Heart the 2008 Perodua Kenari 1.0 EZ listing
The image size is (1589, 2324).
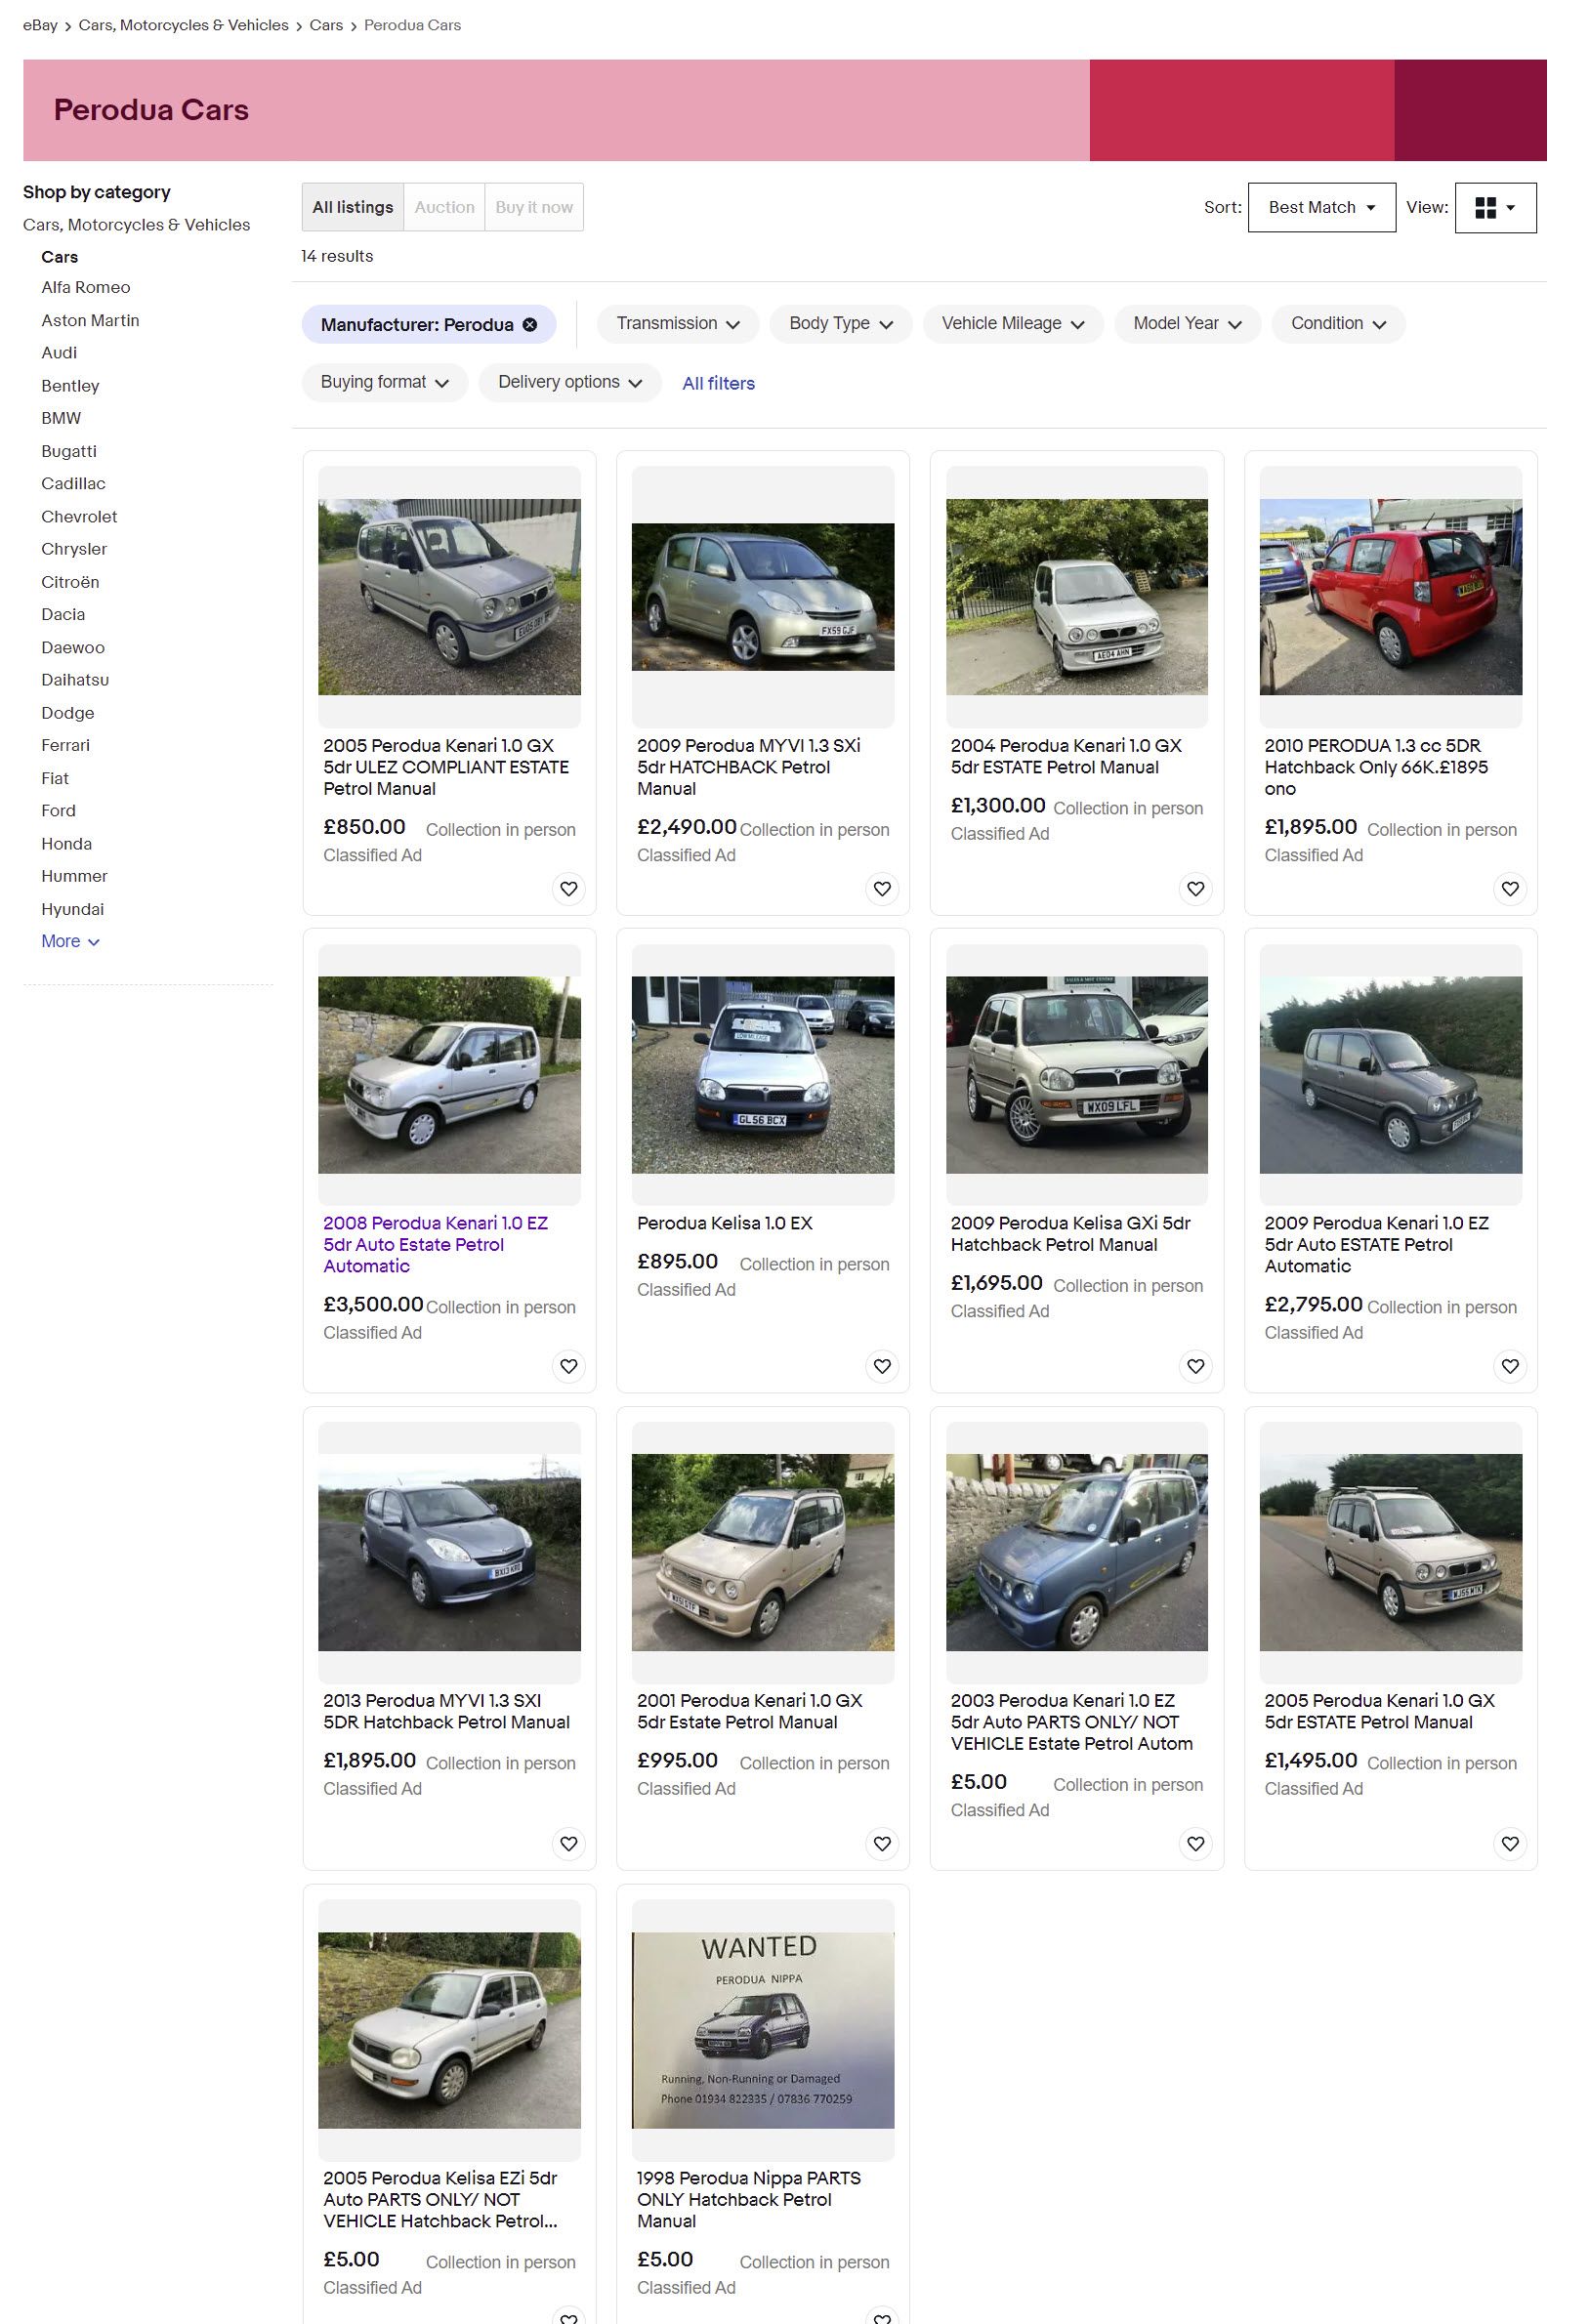569,1366
